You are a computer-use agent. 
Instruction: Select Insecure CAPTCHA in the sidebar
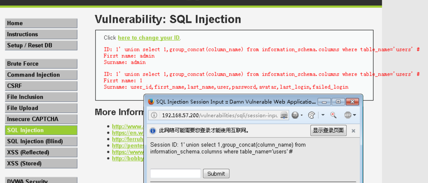[41, 119]
